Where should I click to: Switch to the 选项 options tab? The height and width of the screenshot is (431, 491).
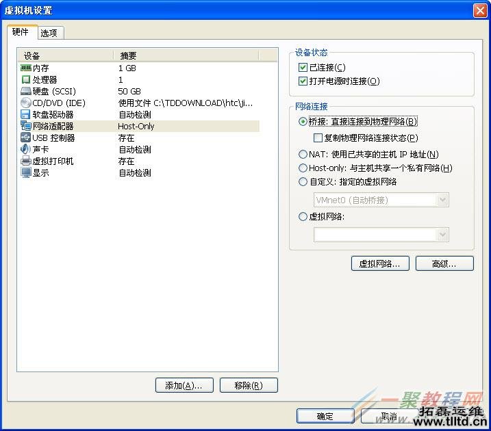[49, 33]
